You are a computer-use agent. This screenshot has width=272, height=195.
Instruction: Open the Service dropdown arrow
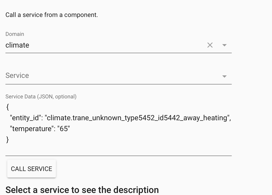tap(224, 76)
